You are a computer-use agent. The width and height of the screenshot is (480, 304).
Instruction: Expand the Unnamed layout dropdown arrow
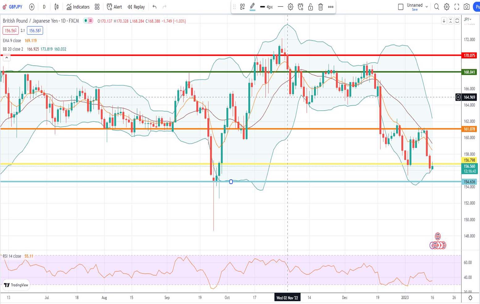point(427,7)
